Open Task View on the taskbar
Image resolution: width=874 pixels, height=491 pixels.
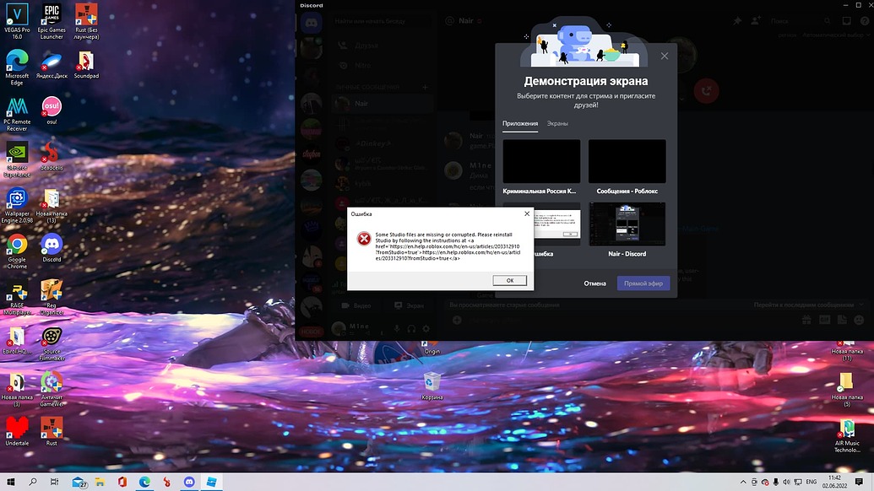pyautogui.click(x=54, y=482)
